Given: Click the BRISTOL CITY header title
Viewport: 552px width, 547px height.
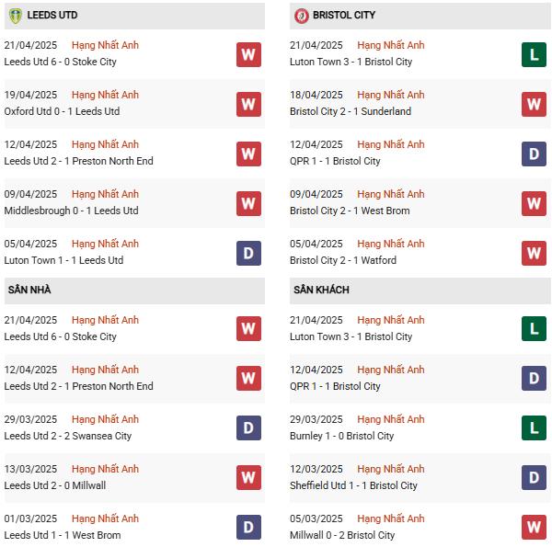Looking at the screenshot, I should pos(343,16).
